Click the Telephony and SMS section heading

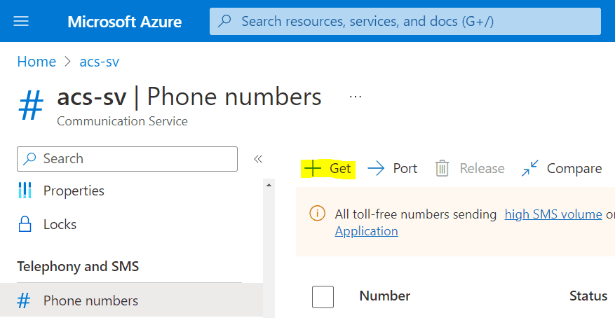coord(78,266)
